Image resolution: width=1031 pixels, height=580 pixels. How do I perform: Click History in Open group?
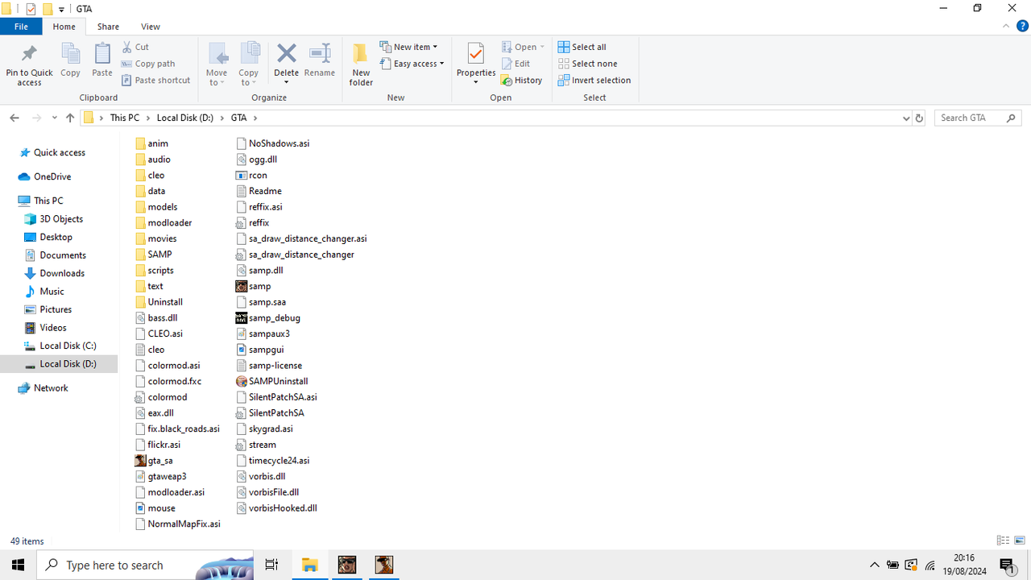pyautogui.click(x=521, y=81)
